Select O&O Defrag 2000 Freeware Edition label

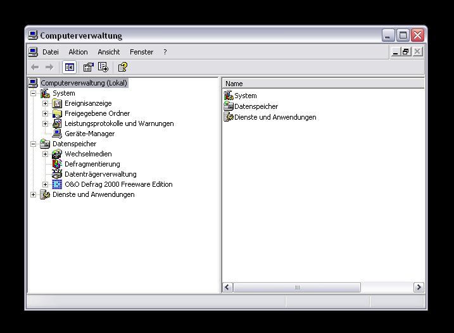coord(118,184)
